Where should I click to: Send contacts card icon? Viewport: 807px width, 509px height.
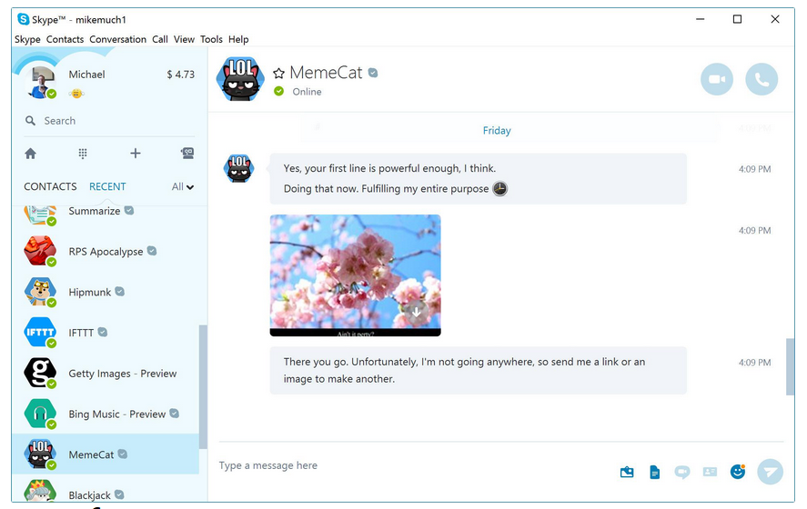(710, 472)
